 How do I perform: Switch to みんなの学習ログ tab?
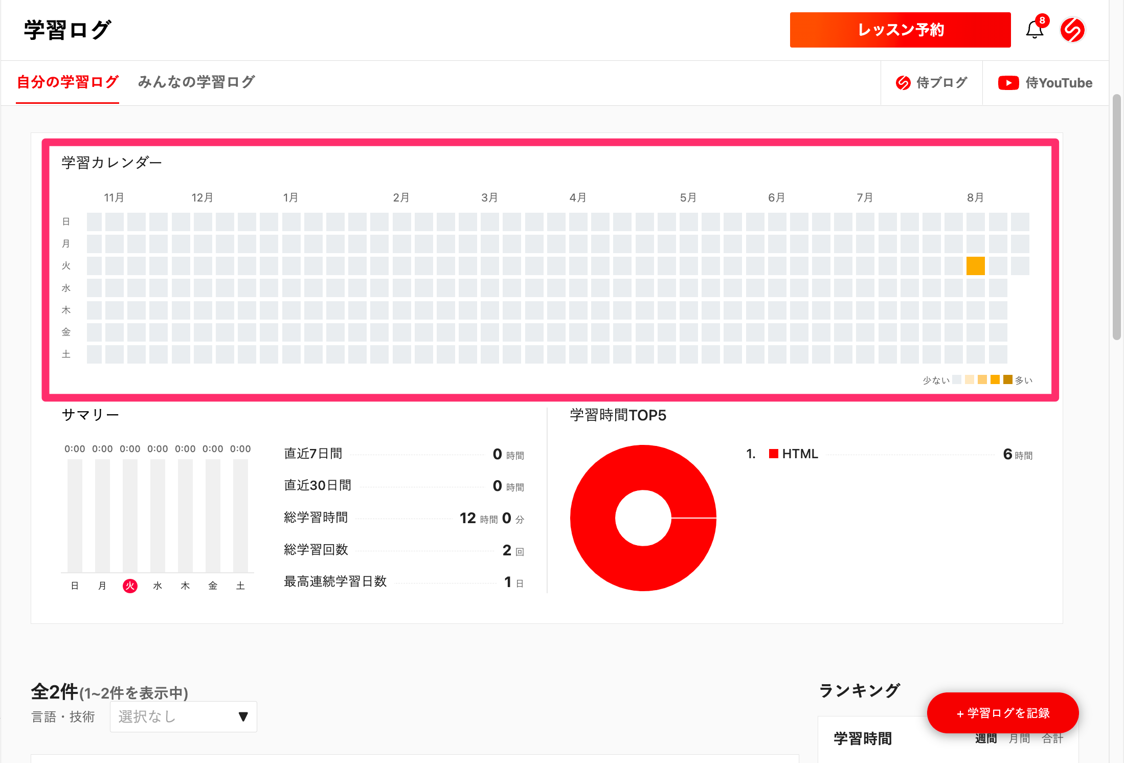pos(196,82)
